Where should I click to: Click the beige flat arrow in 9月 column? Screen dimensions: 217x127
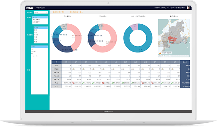pyautogui.click(x=113, y=69)
